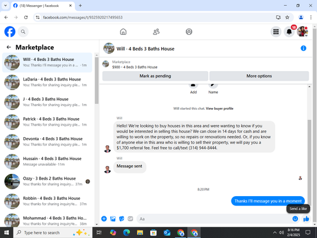
Task: Open more actions plus icon in composer
Action: [104, 219]
